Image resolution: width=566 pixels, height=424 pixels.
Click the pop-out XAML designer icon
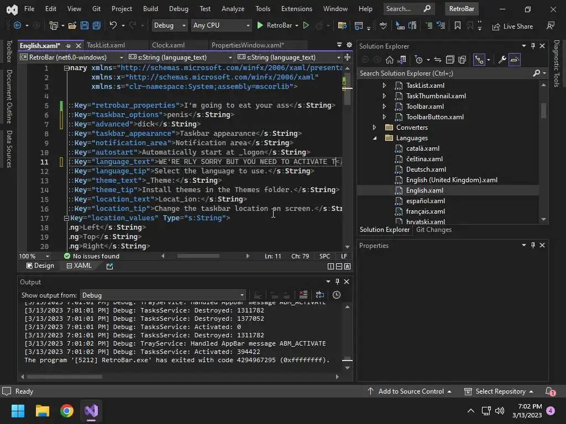tap(110, 266)
